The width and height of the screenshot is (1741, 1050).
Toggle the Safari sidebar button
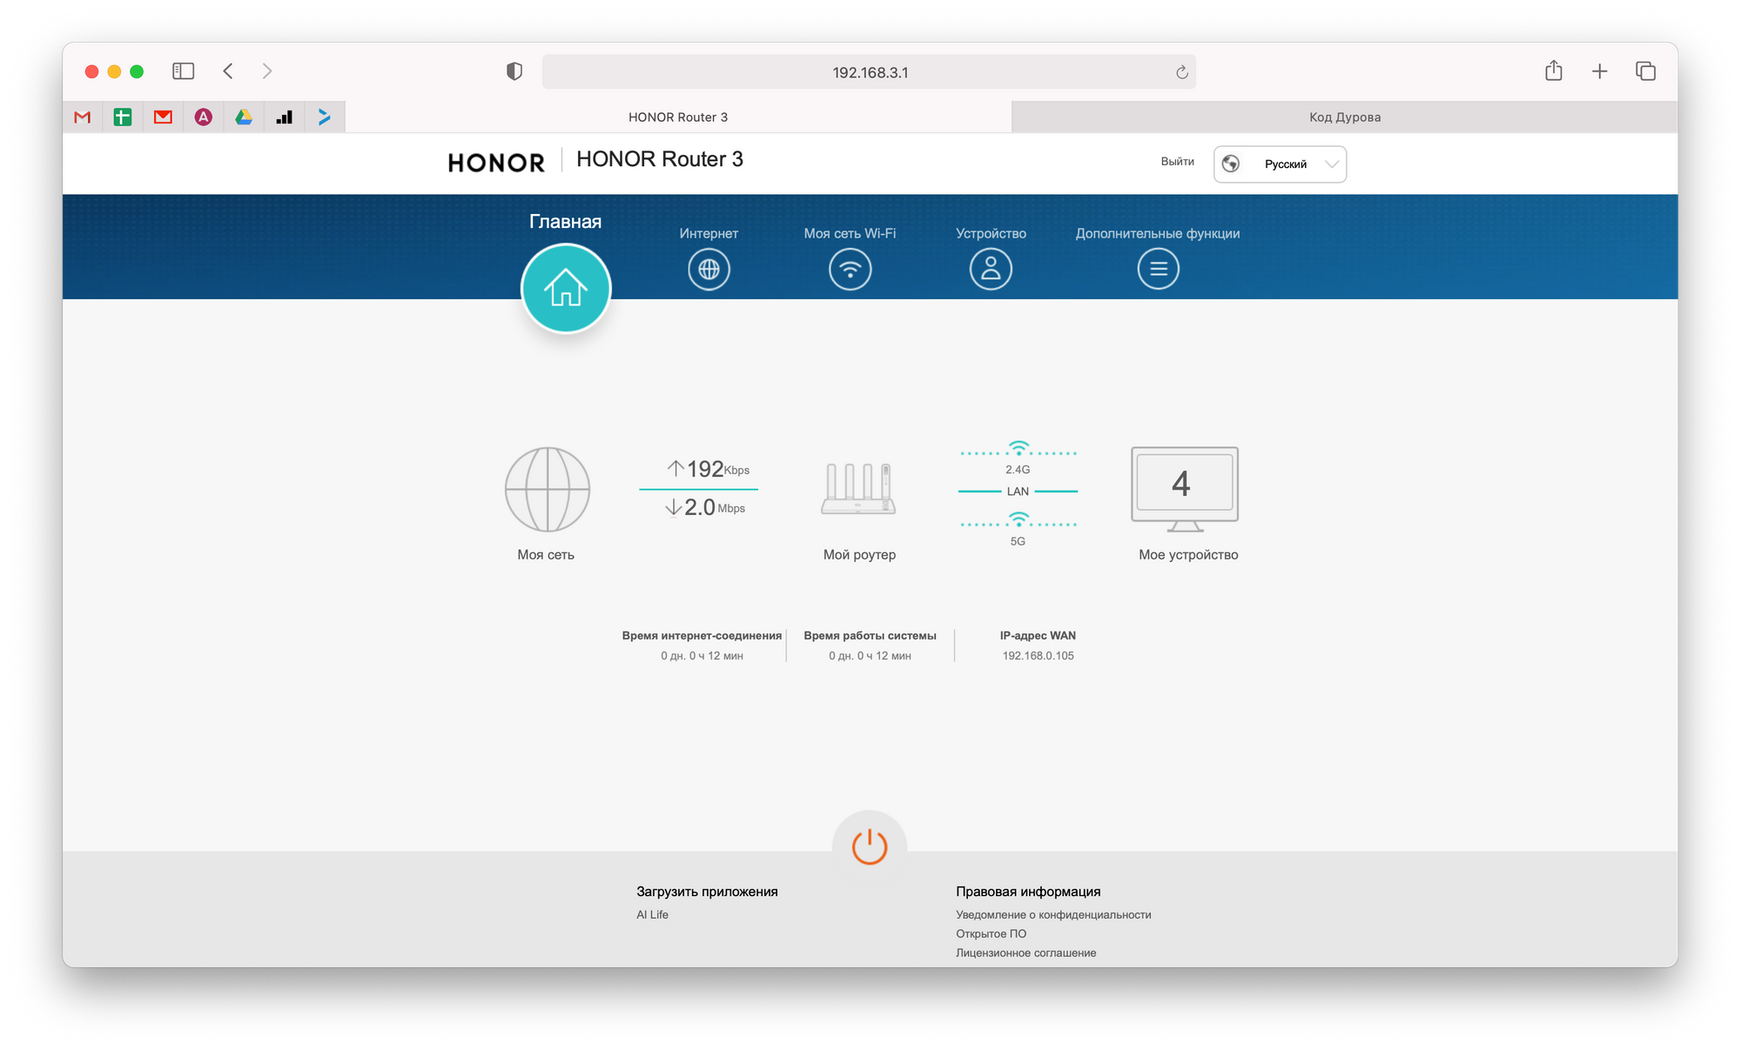(x=183, y=71)
